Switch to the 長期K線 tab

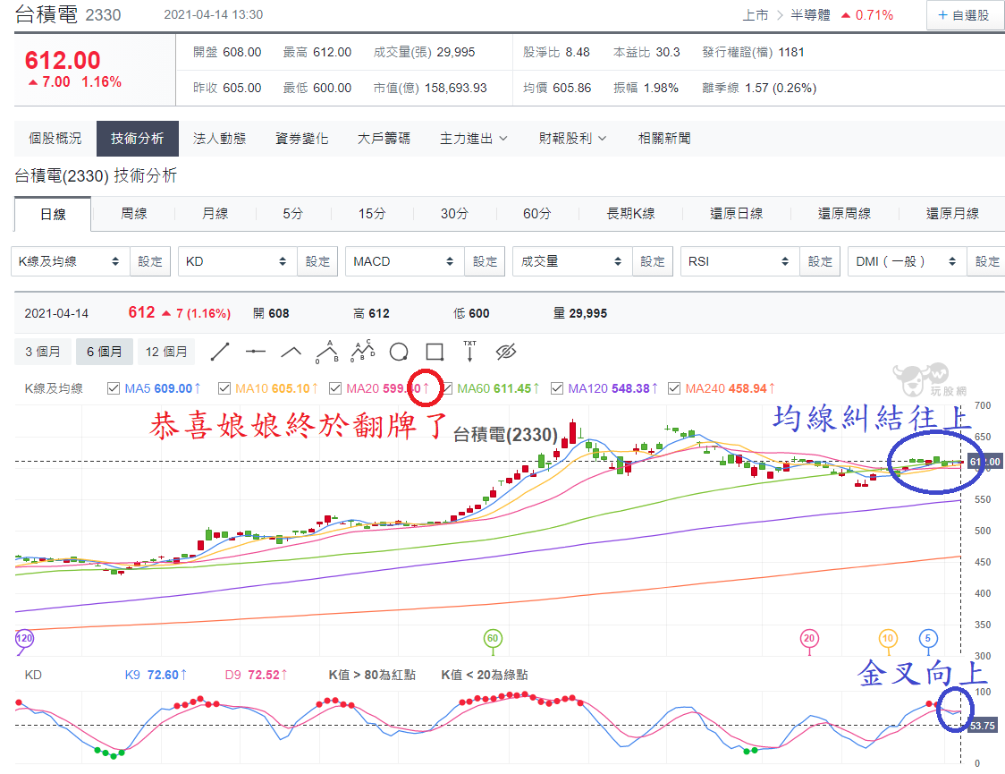point(630,214)
